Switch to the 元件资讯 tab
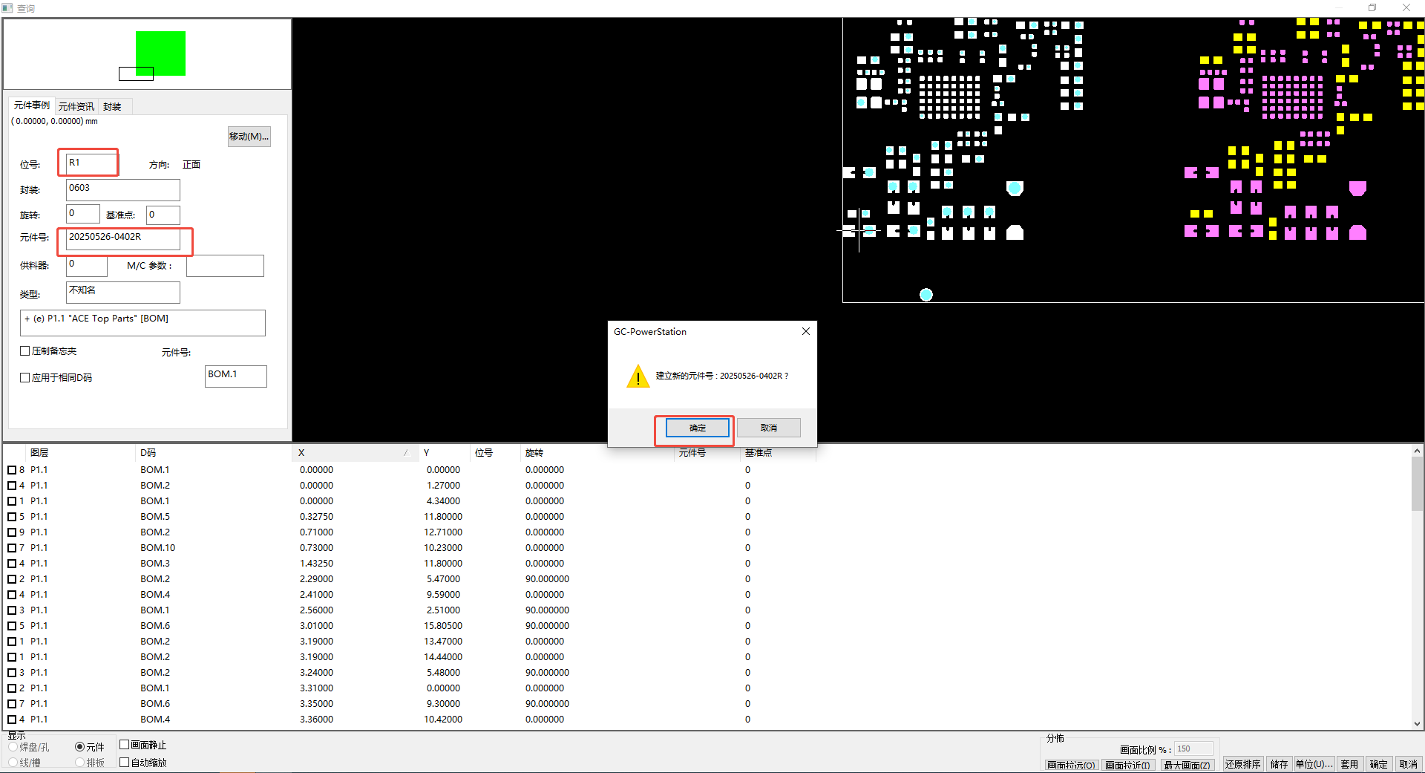Screen dimensions: 1425x773 (76, 107)
